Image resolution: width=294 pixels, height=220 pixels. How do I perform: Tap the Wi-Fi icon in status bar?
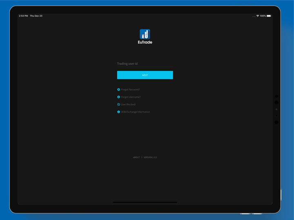pyautogui.click(x=258, y=16)
